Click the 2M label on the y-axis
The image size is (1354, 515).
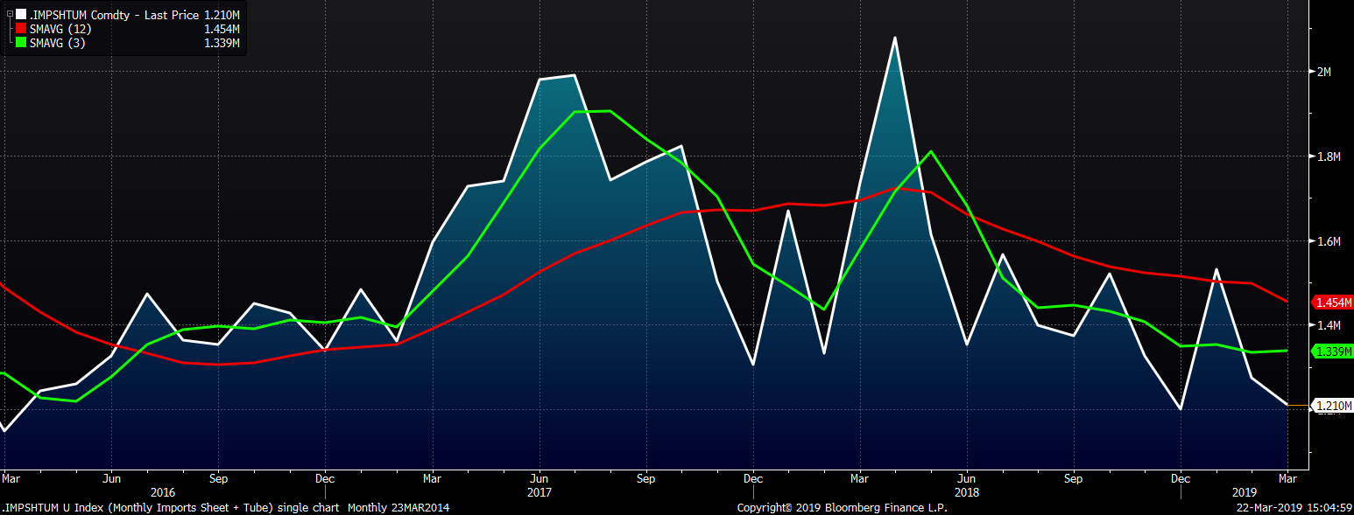point(1323,72)
